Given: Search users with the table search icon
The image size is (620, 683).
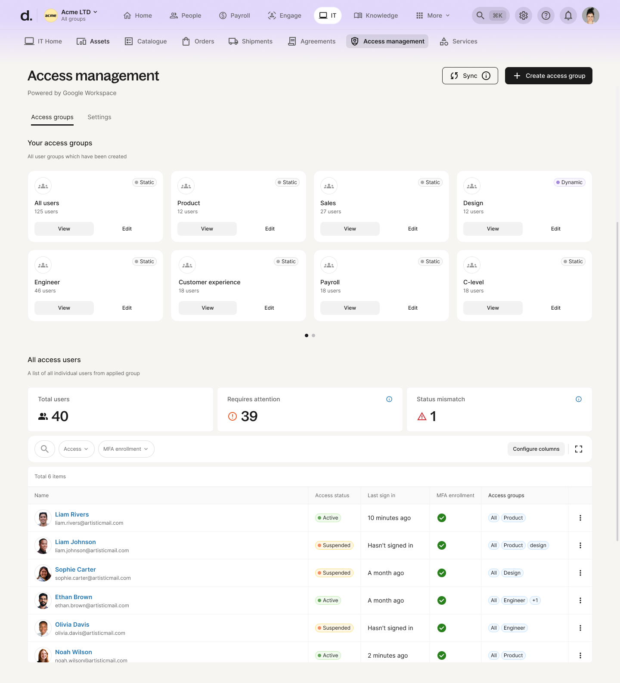Looking at the screenshot, I should (45, 449).
